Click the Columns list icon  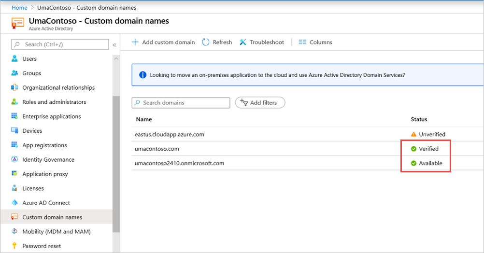[302, 42]
